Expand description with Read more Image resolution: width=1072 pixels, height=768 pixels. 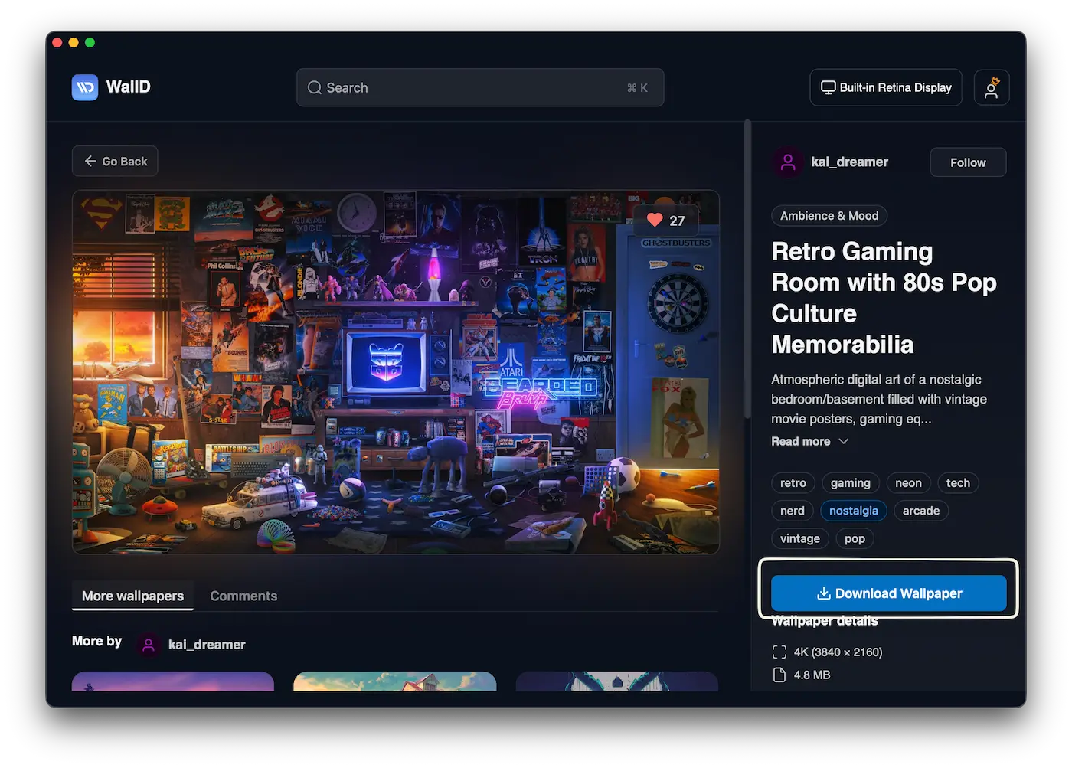coord(800,442)
